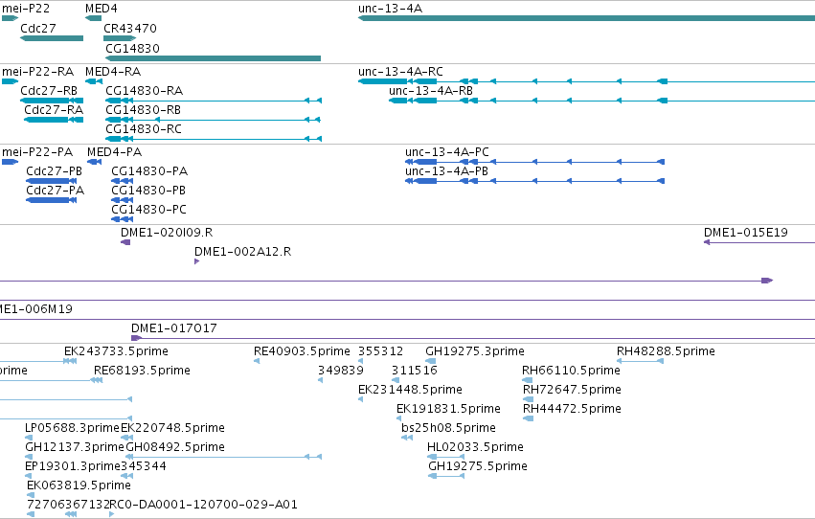Select the EK243733.5prime EST label

pyautogui.click(x=117, y=351)
